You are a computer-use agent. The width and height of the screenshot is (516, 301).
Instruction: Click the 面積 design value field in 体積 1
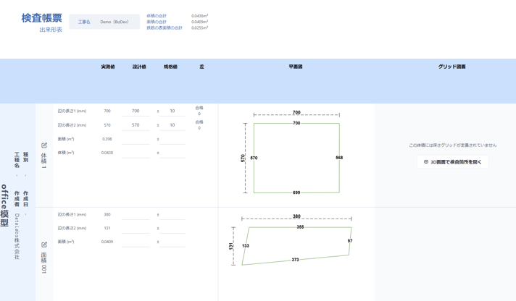coord(136,140)
